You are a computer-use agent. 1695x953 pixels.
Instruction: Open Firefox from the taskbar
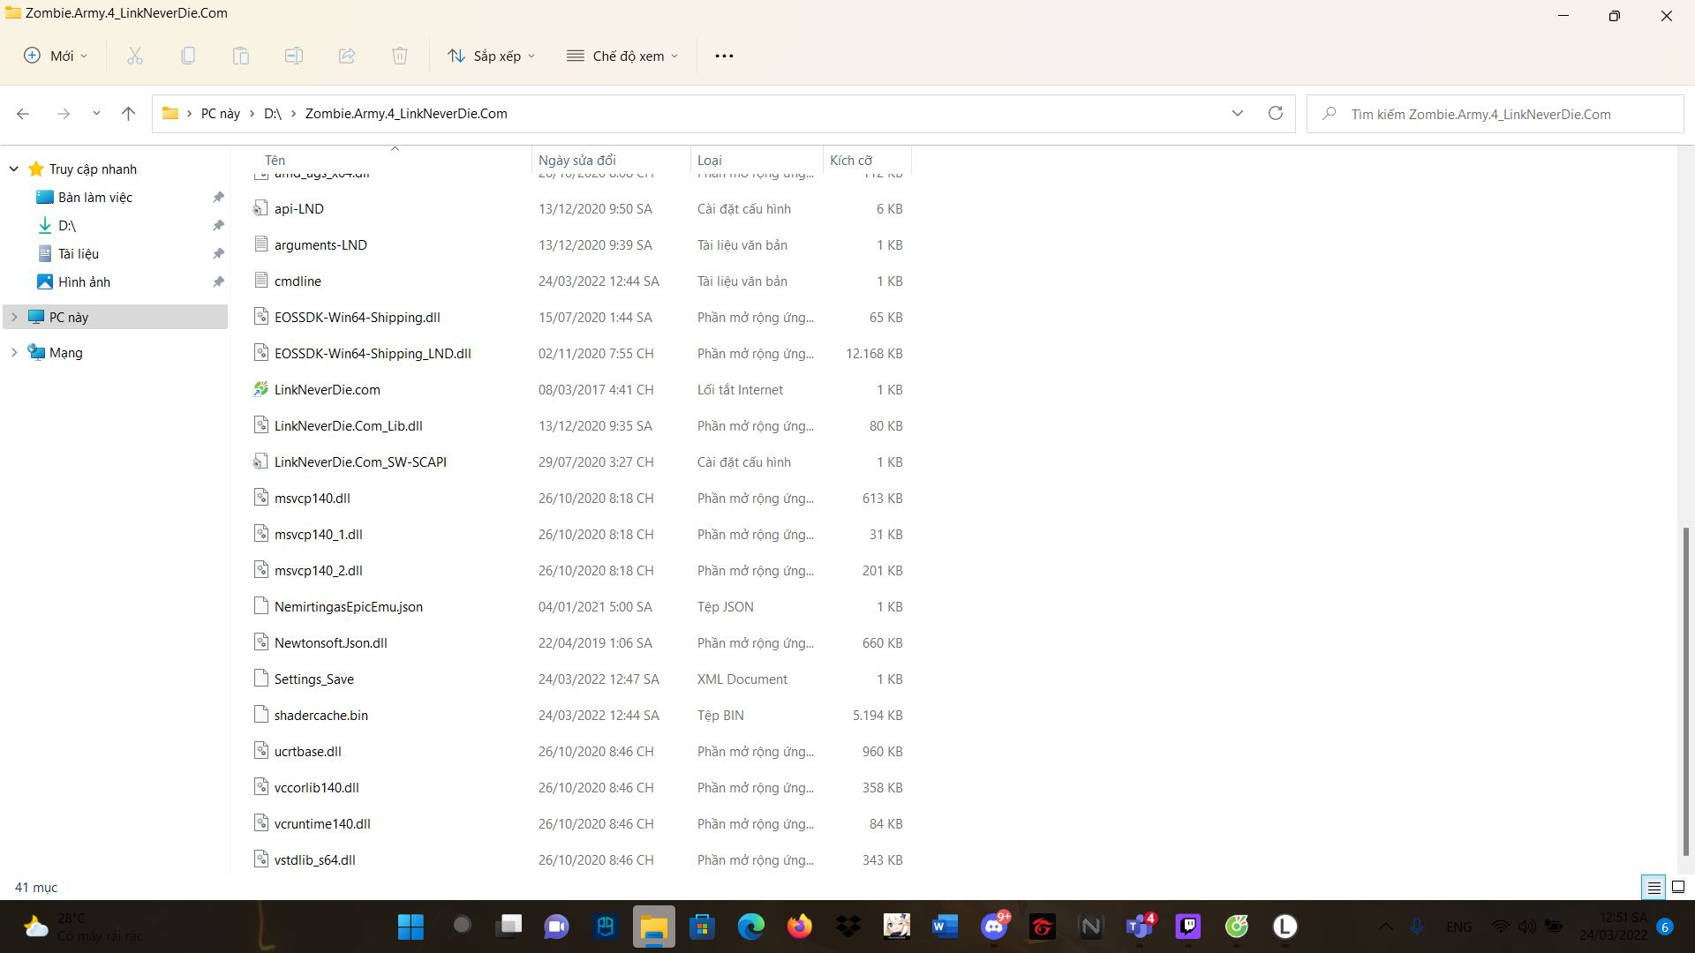(800, 926)
